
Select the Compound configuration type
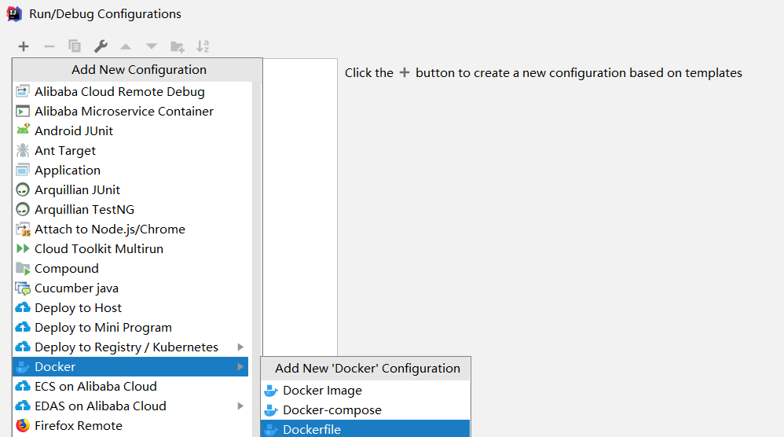tap(130, 269)
